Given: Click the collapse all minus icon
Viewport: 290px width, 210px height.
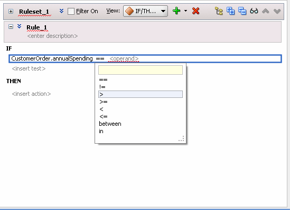Looking at the screenshot, I should click(242, 11).
